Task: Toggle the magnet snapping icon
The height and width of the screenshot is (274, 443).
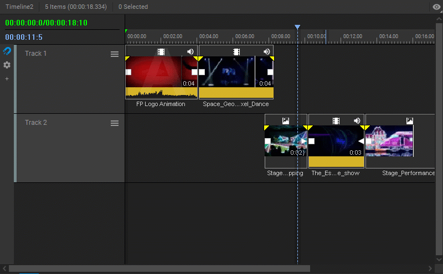Action: pos(7,51)
